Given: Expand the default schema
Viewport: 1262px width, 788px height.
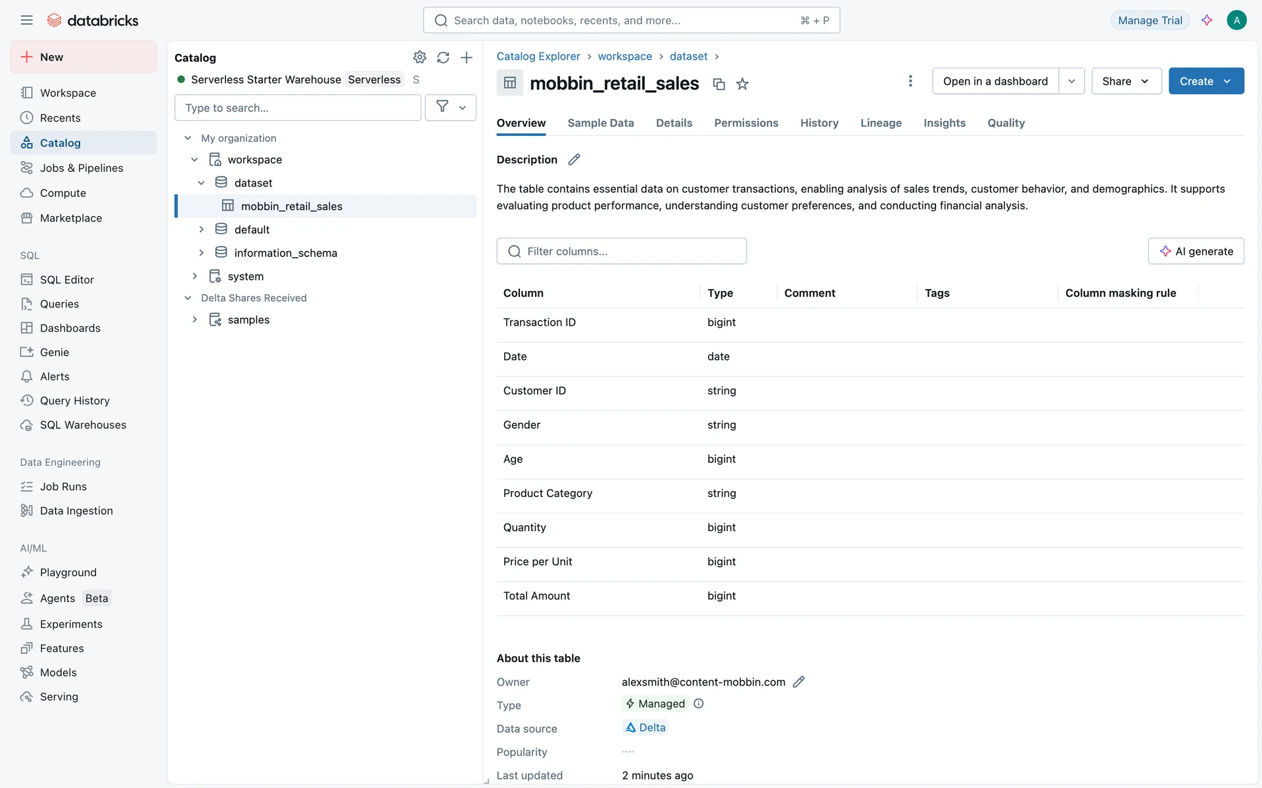Looking at the screenshot, I should (x=201, y=229).
